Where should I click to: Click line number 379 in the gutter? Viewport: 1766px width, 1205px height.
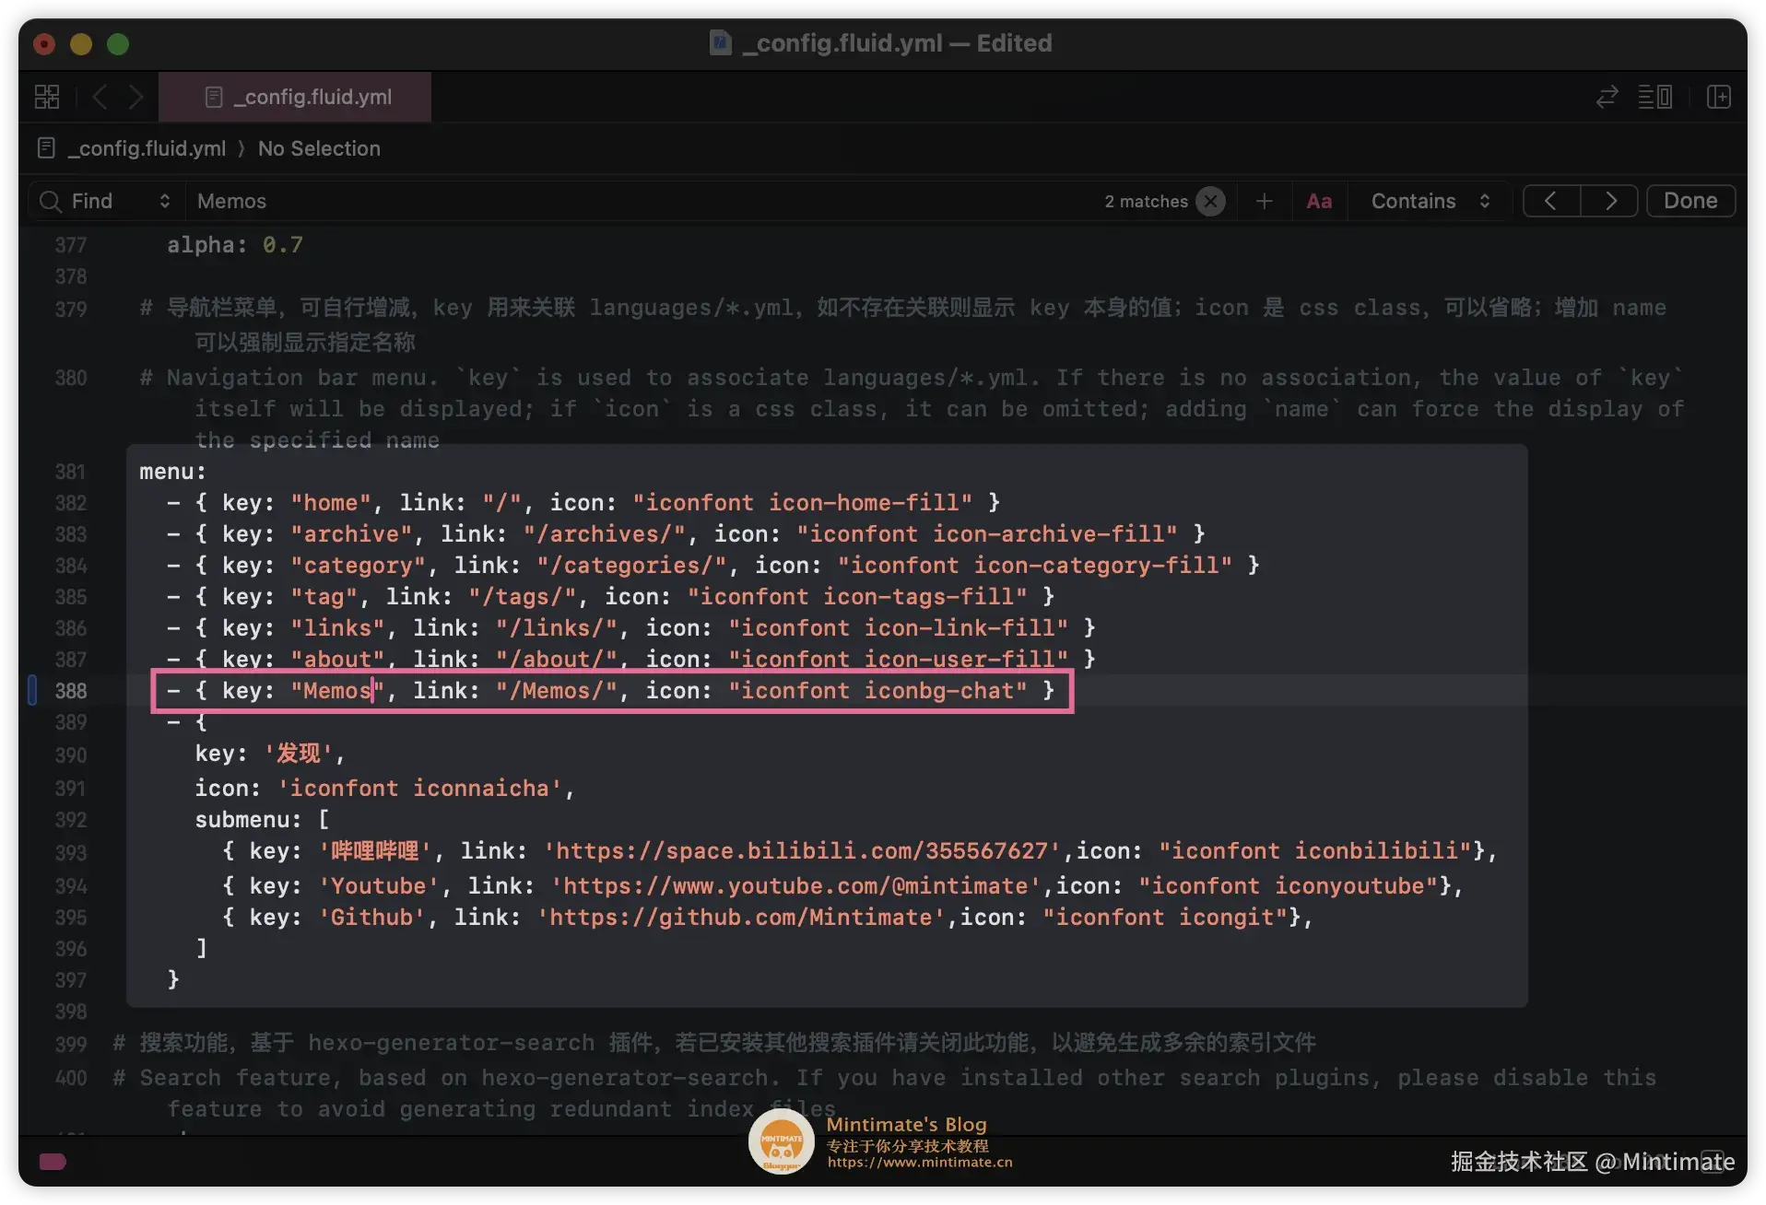(71, 309)
